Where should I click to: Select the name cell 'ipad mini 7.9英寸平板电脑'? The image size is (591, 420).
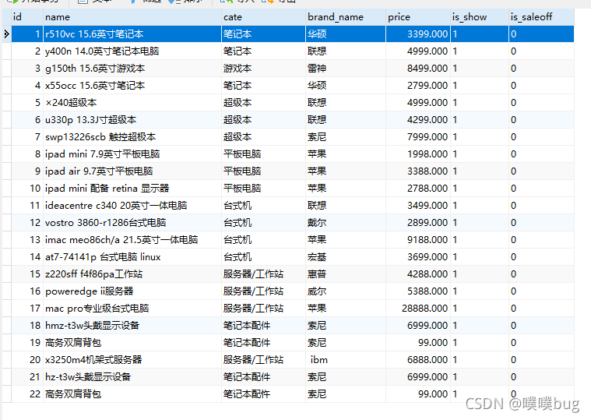[x=132, y=154]
